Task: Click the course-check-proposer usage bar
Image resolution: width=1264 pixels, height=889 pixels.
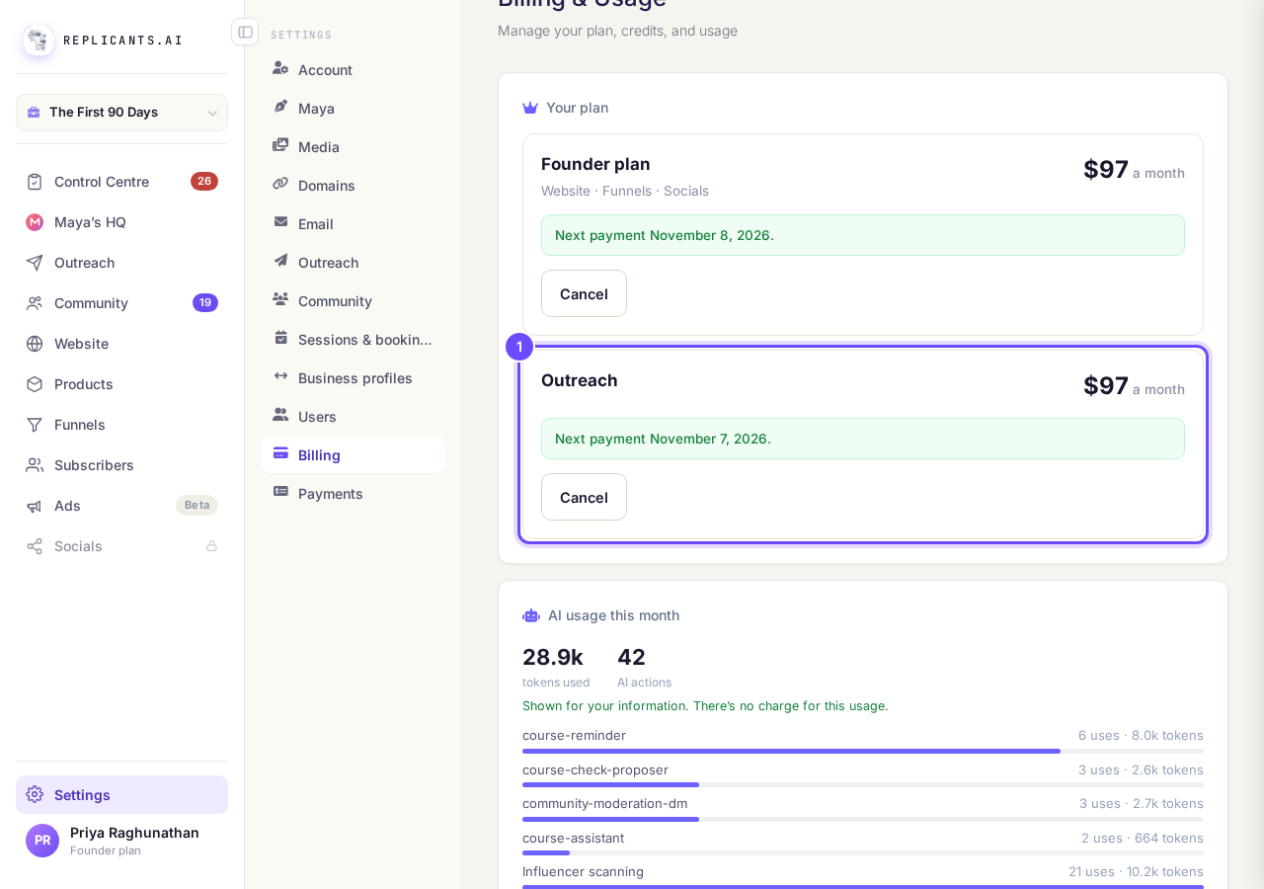Action: point(863,785)
